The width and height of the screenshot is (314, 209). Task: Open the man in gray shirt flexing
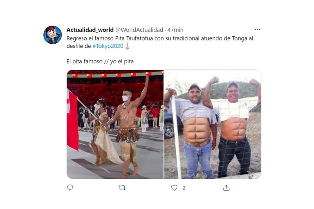[x=194, y=128]
